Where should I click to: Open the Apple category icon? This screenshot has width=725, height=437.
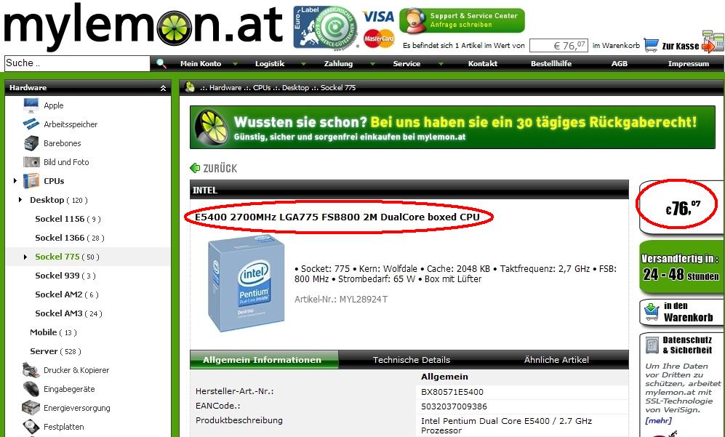tap(31, 105)
